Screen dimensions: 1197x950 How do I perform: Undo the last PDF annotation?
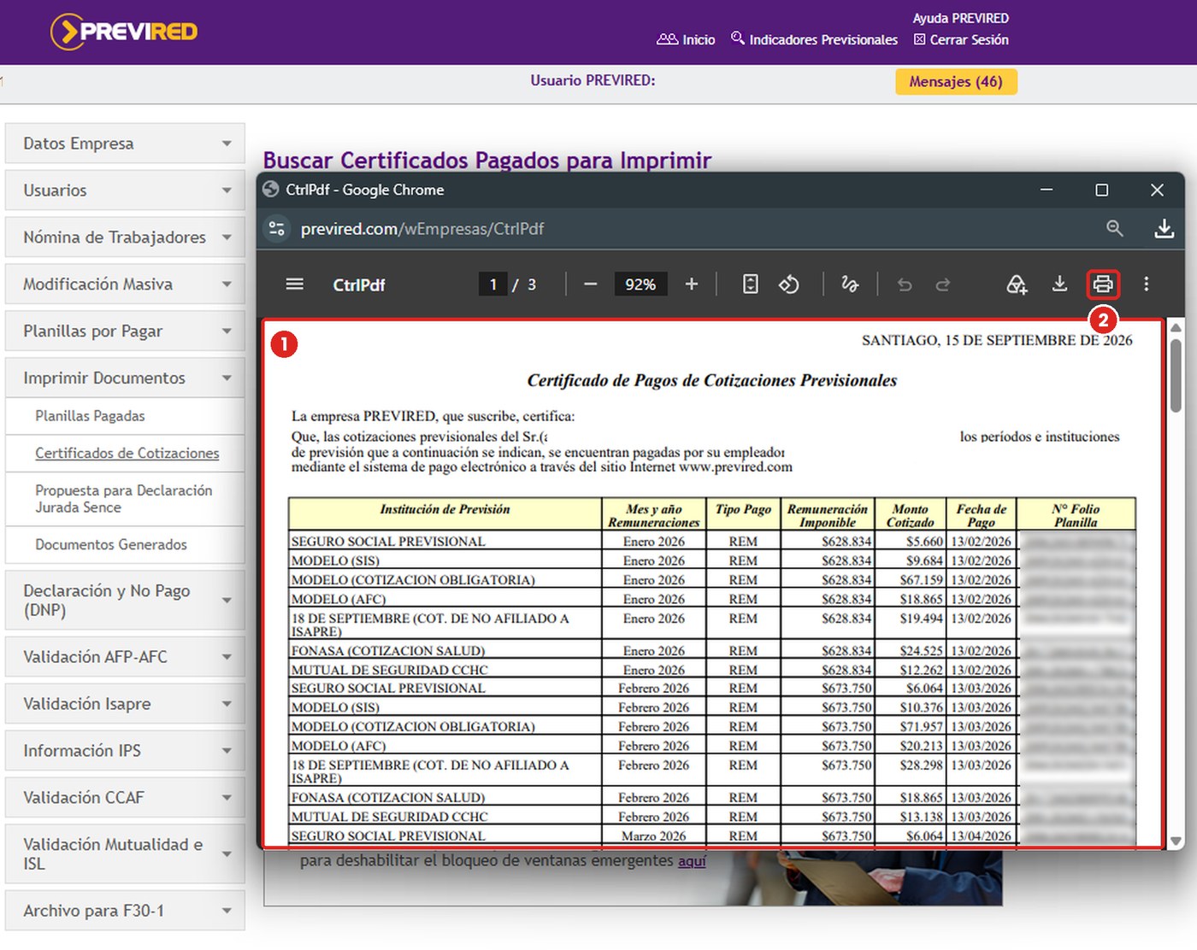905,284
